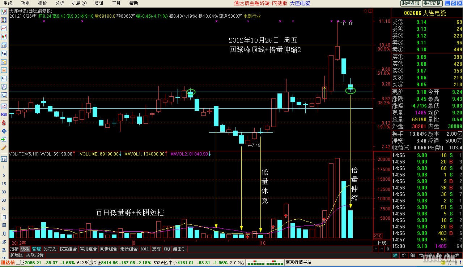Click the 财经资讯 button
The height and width of the screenshot is (267, 463).
411,3
